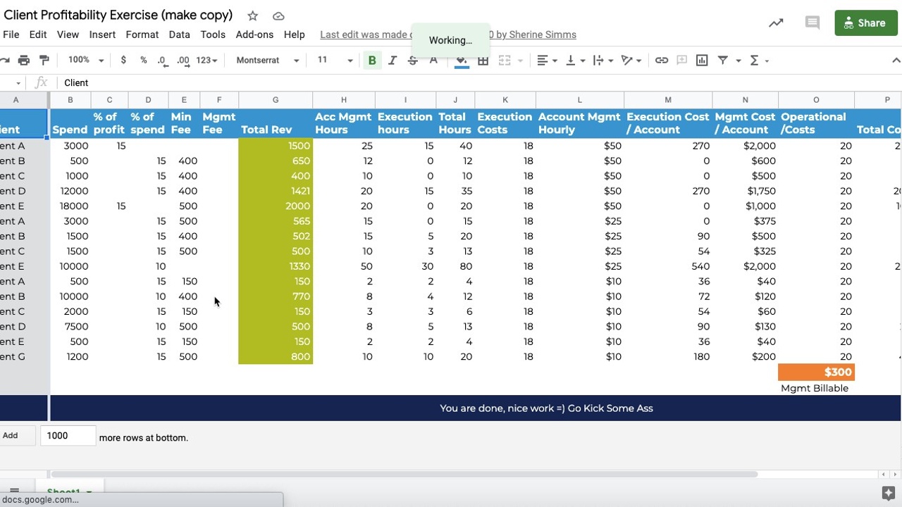Open the Add-ons menu
This screenshot has width=902, height=507.
pos(254,35)
